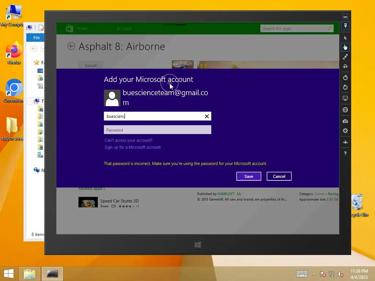Open the touch keyboard tray icon

302,274
